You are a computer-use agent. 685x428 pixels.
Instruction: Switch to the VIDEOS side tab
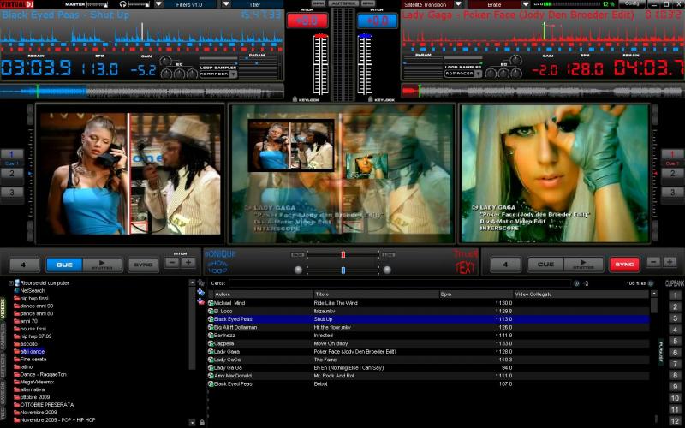pos(3,309)
